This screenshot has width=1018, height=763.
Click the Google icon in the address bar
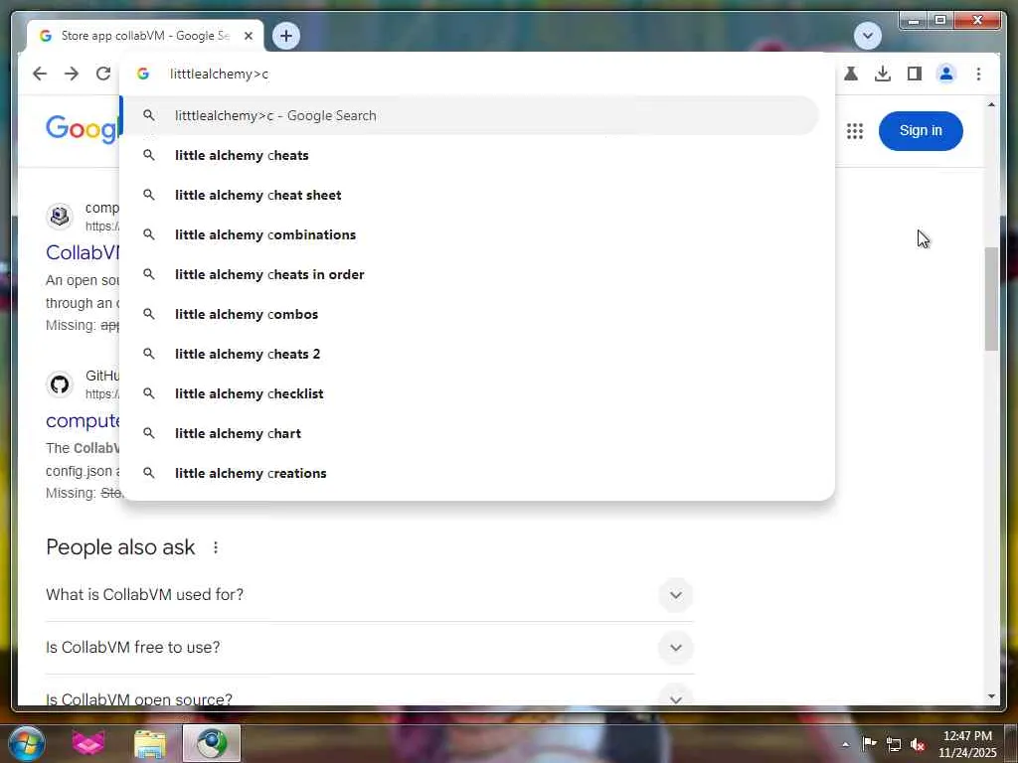click(x=143, y=74)
